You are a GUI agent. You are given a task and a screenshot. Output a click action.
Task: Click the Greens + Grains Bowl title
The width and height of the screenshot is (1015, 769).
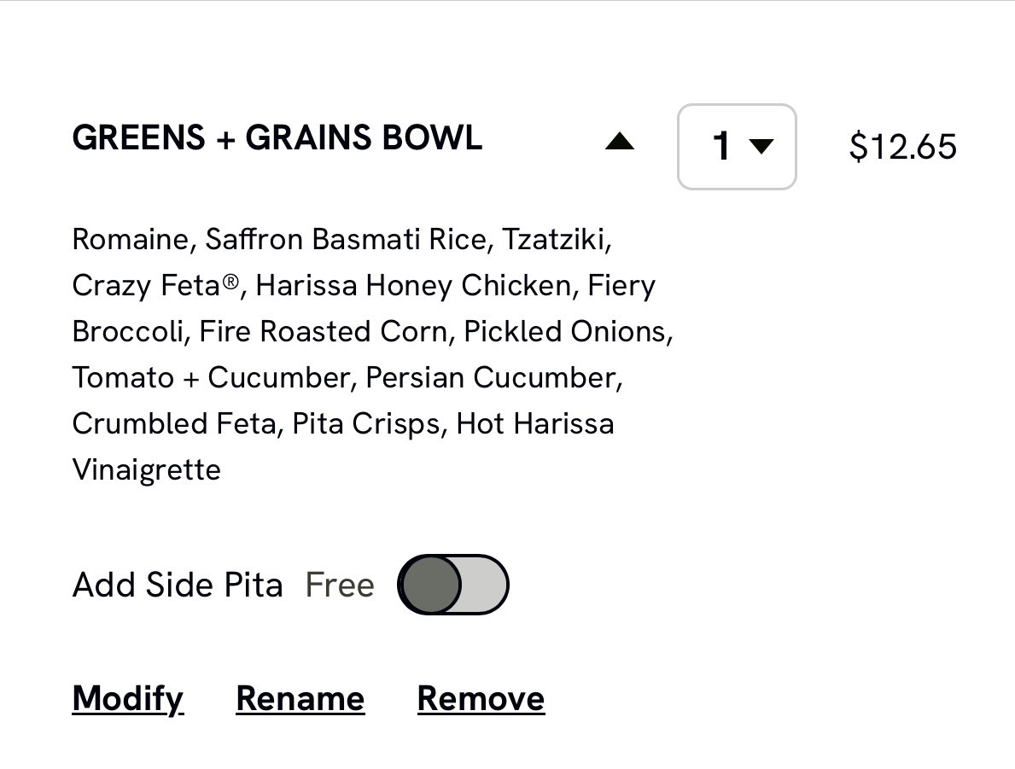click(x=277, y=138)
